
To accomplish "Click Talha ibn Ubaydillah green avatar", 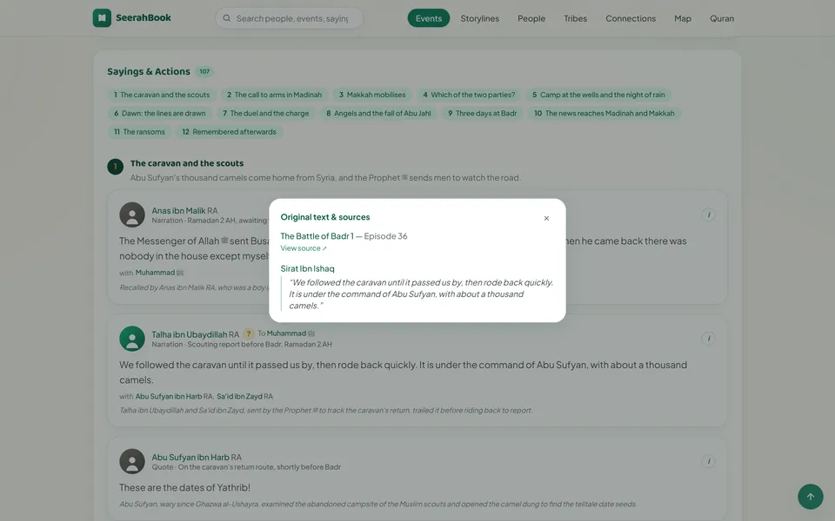I will click(132, 339).
